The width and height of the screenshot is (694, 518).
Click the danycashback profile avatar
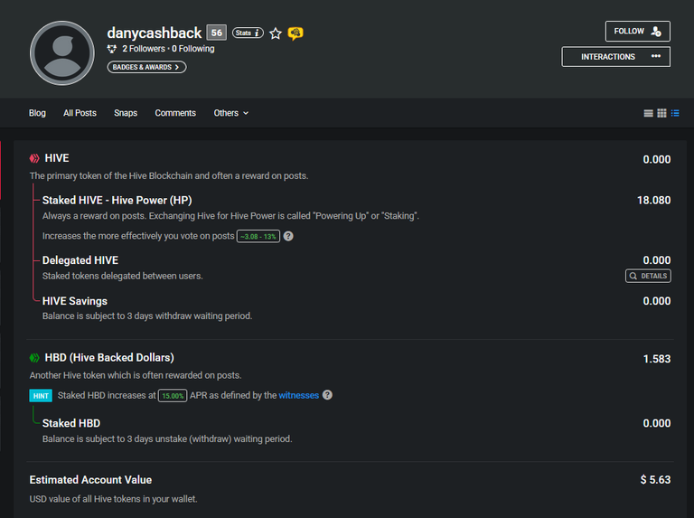62,53
